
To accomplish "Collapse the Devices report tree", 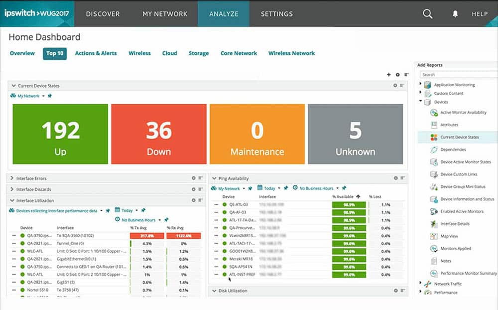I will (x=420, y=101).
